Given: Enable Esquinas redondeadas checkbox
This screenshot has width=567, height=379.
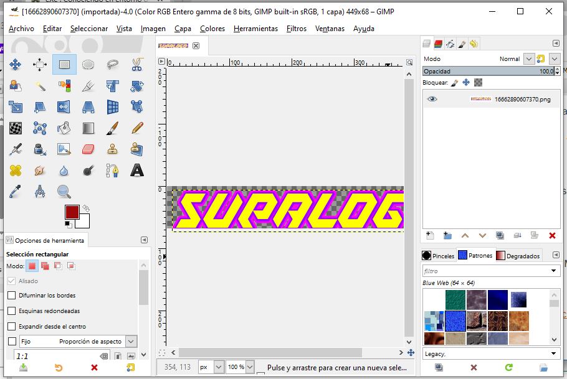Looking at the screenshot, I should pyautogui.click(x=12, y=311).
